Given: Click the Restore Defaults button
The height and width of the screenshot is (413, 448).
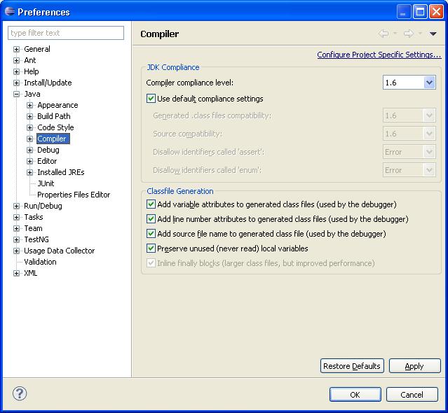Looking at the screenshot, I should tap(352, 366).
